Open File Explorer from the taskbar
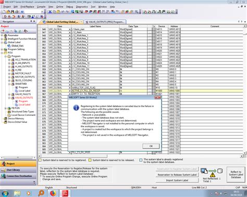This screenshot has width=247, height=197. tap(17, 193)
